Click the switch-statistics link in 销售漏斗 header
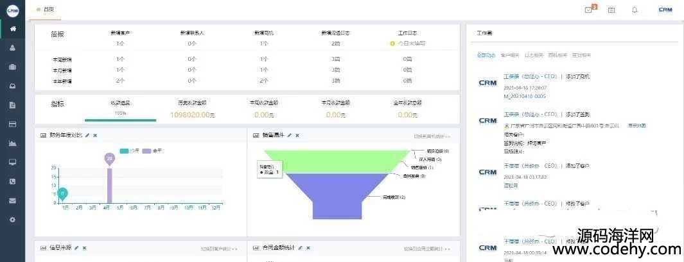684x262 pixels. 432,136
